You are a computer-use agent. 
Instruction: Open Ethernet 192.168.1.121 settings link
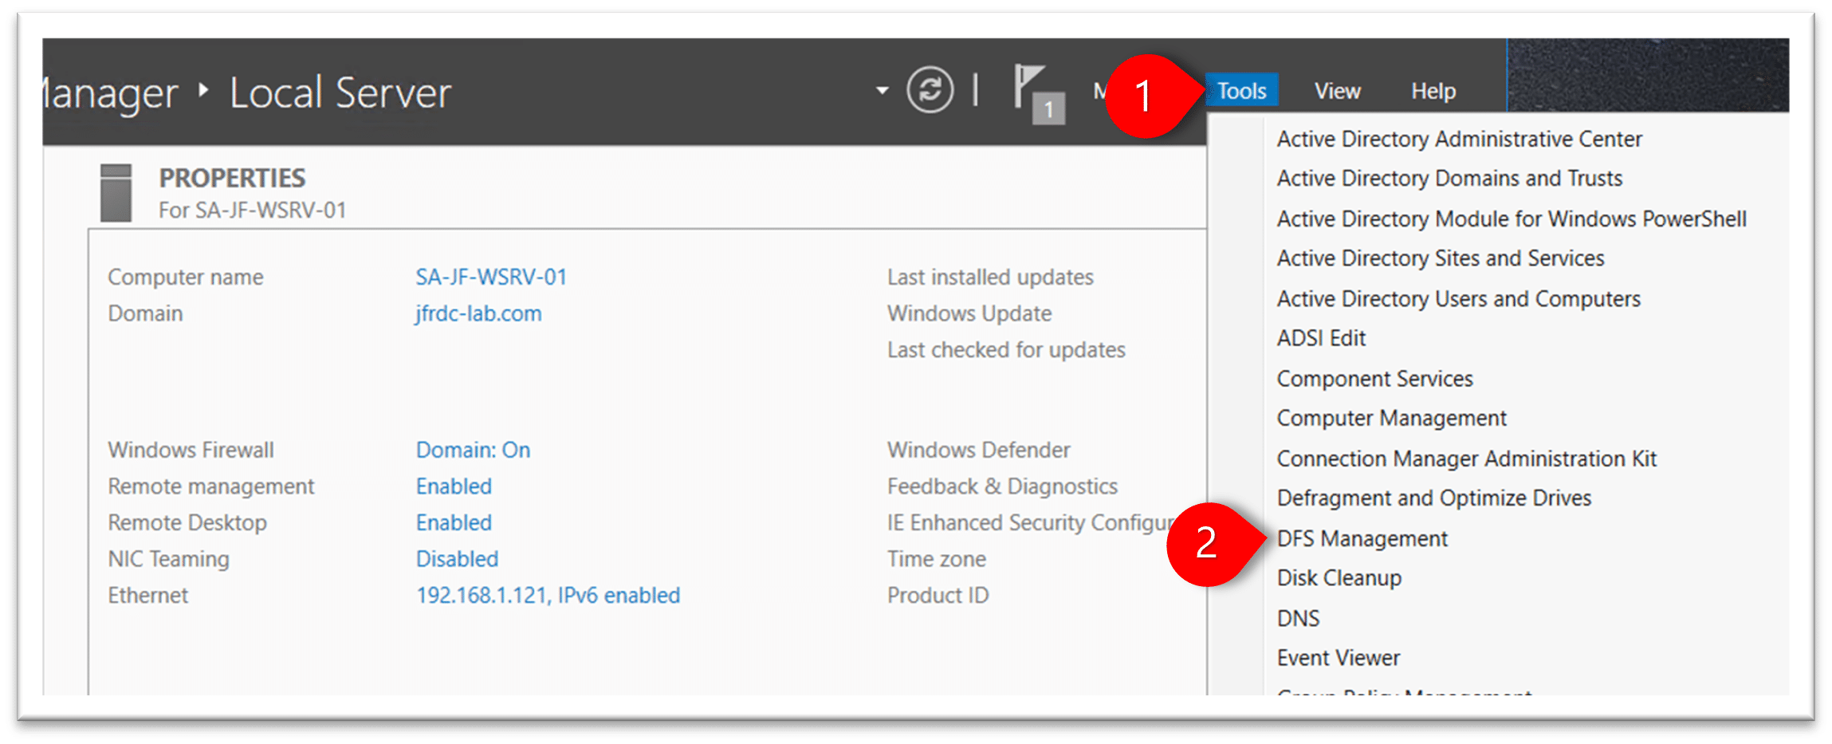[x=548, y=596]
